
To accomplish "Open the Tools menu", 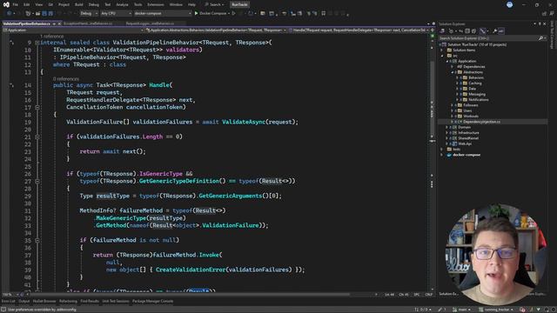I will tap(138, 4).
